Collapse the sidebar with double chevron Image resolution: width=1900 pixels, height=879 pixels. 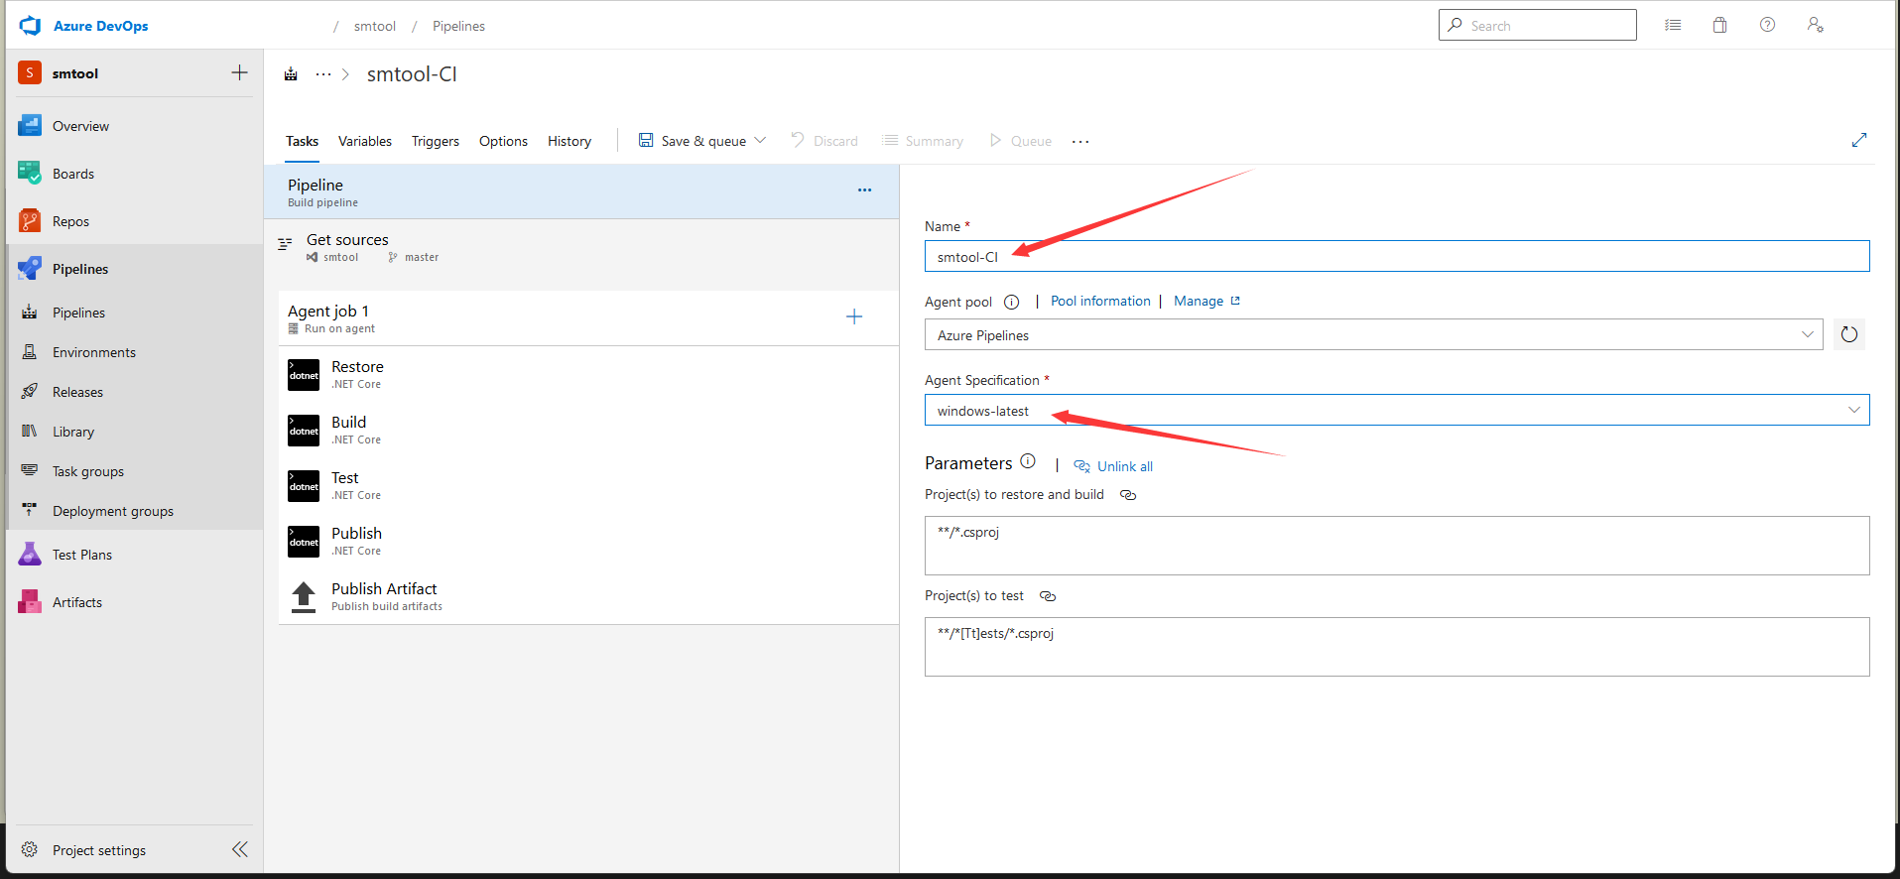pos(239,849)
